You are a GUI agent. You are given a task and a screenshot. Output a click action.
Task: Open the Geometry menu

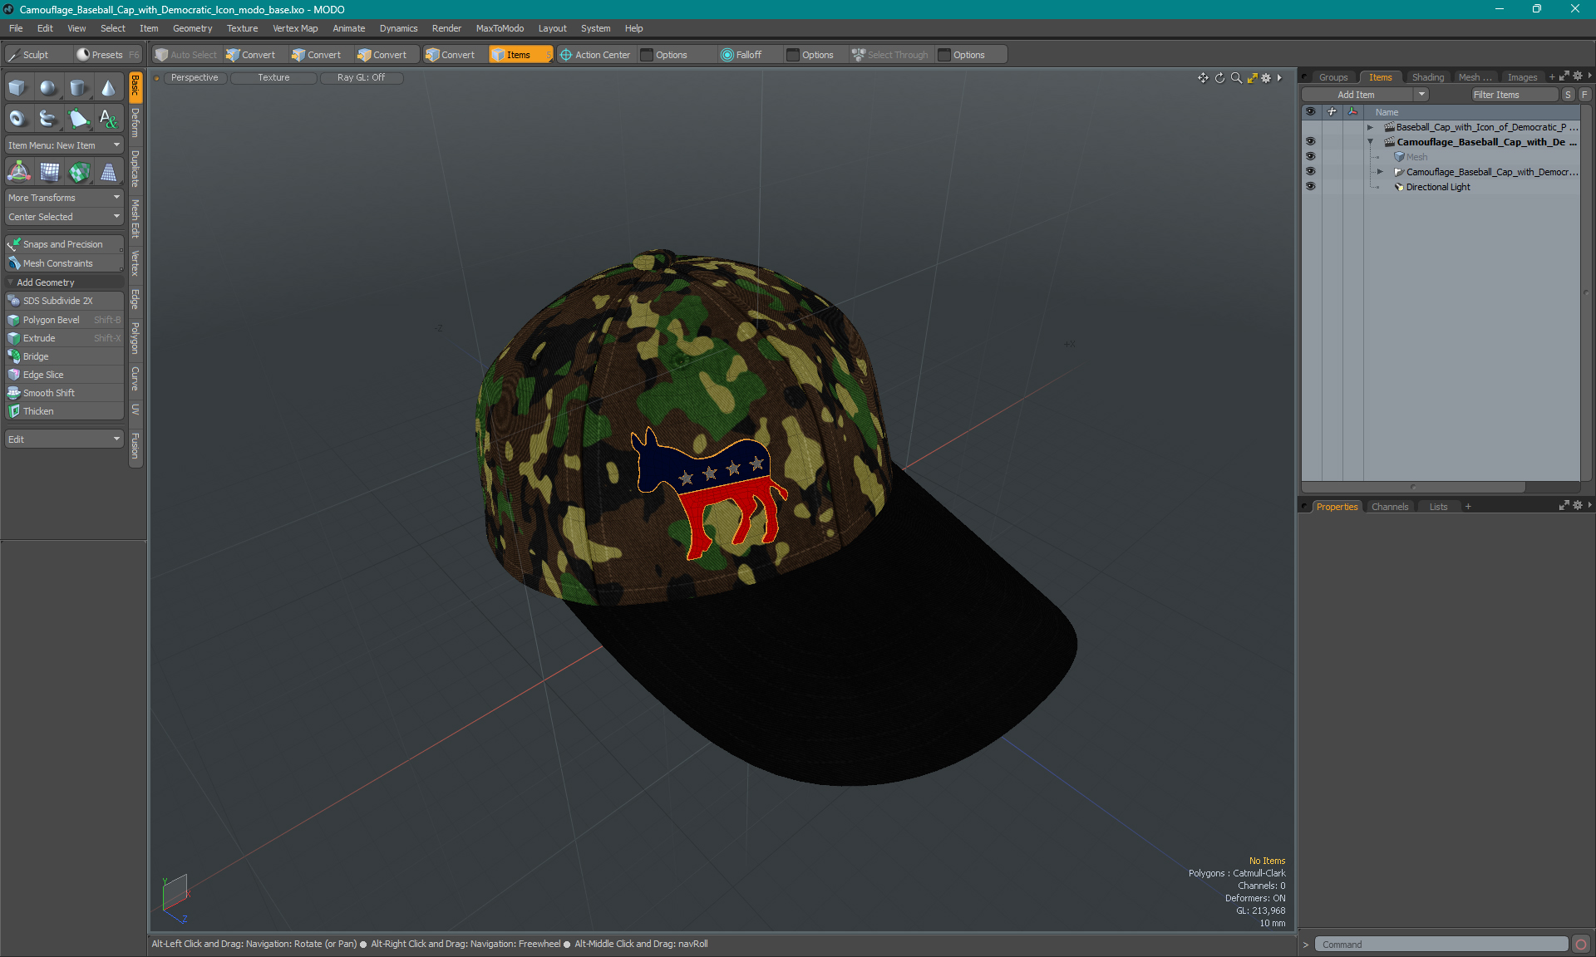(x=192, y=28)
